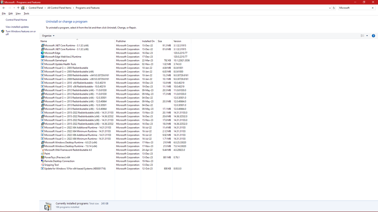Click the .NET Core Runtime 3.1.32 (x64) icon
This screenshot has width=378, height=212.
click(x=42, y=46)
